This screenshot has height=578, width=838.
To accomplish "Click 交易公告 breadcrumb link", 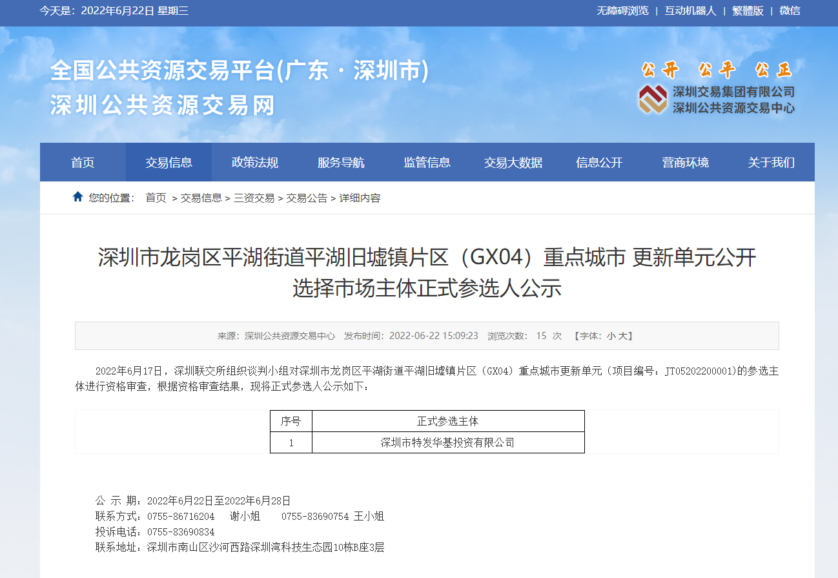I will pyautogui.click(x=307, y=198).
